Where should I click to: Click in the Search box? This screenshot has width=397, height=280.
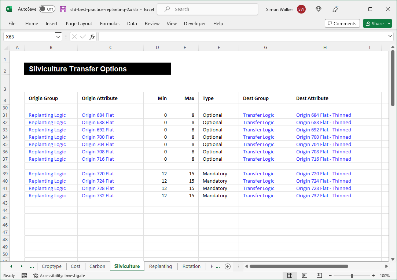207,9
